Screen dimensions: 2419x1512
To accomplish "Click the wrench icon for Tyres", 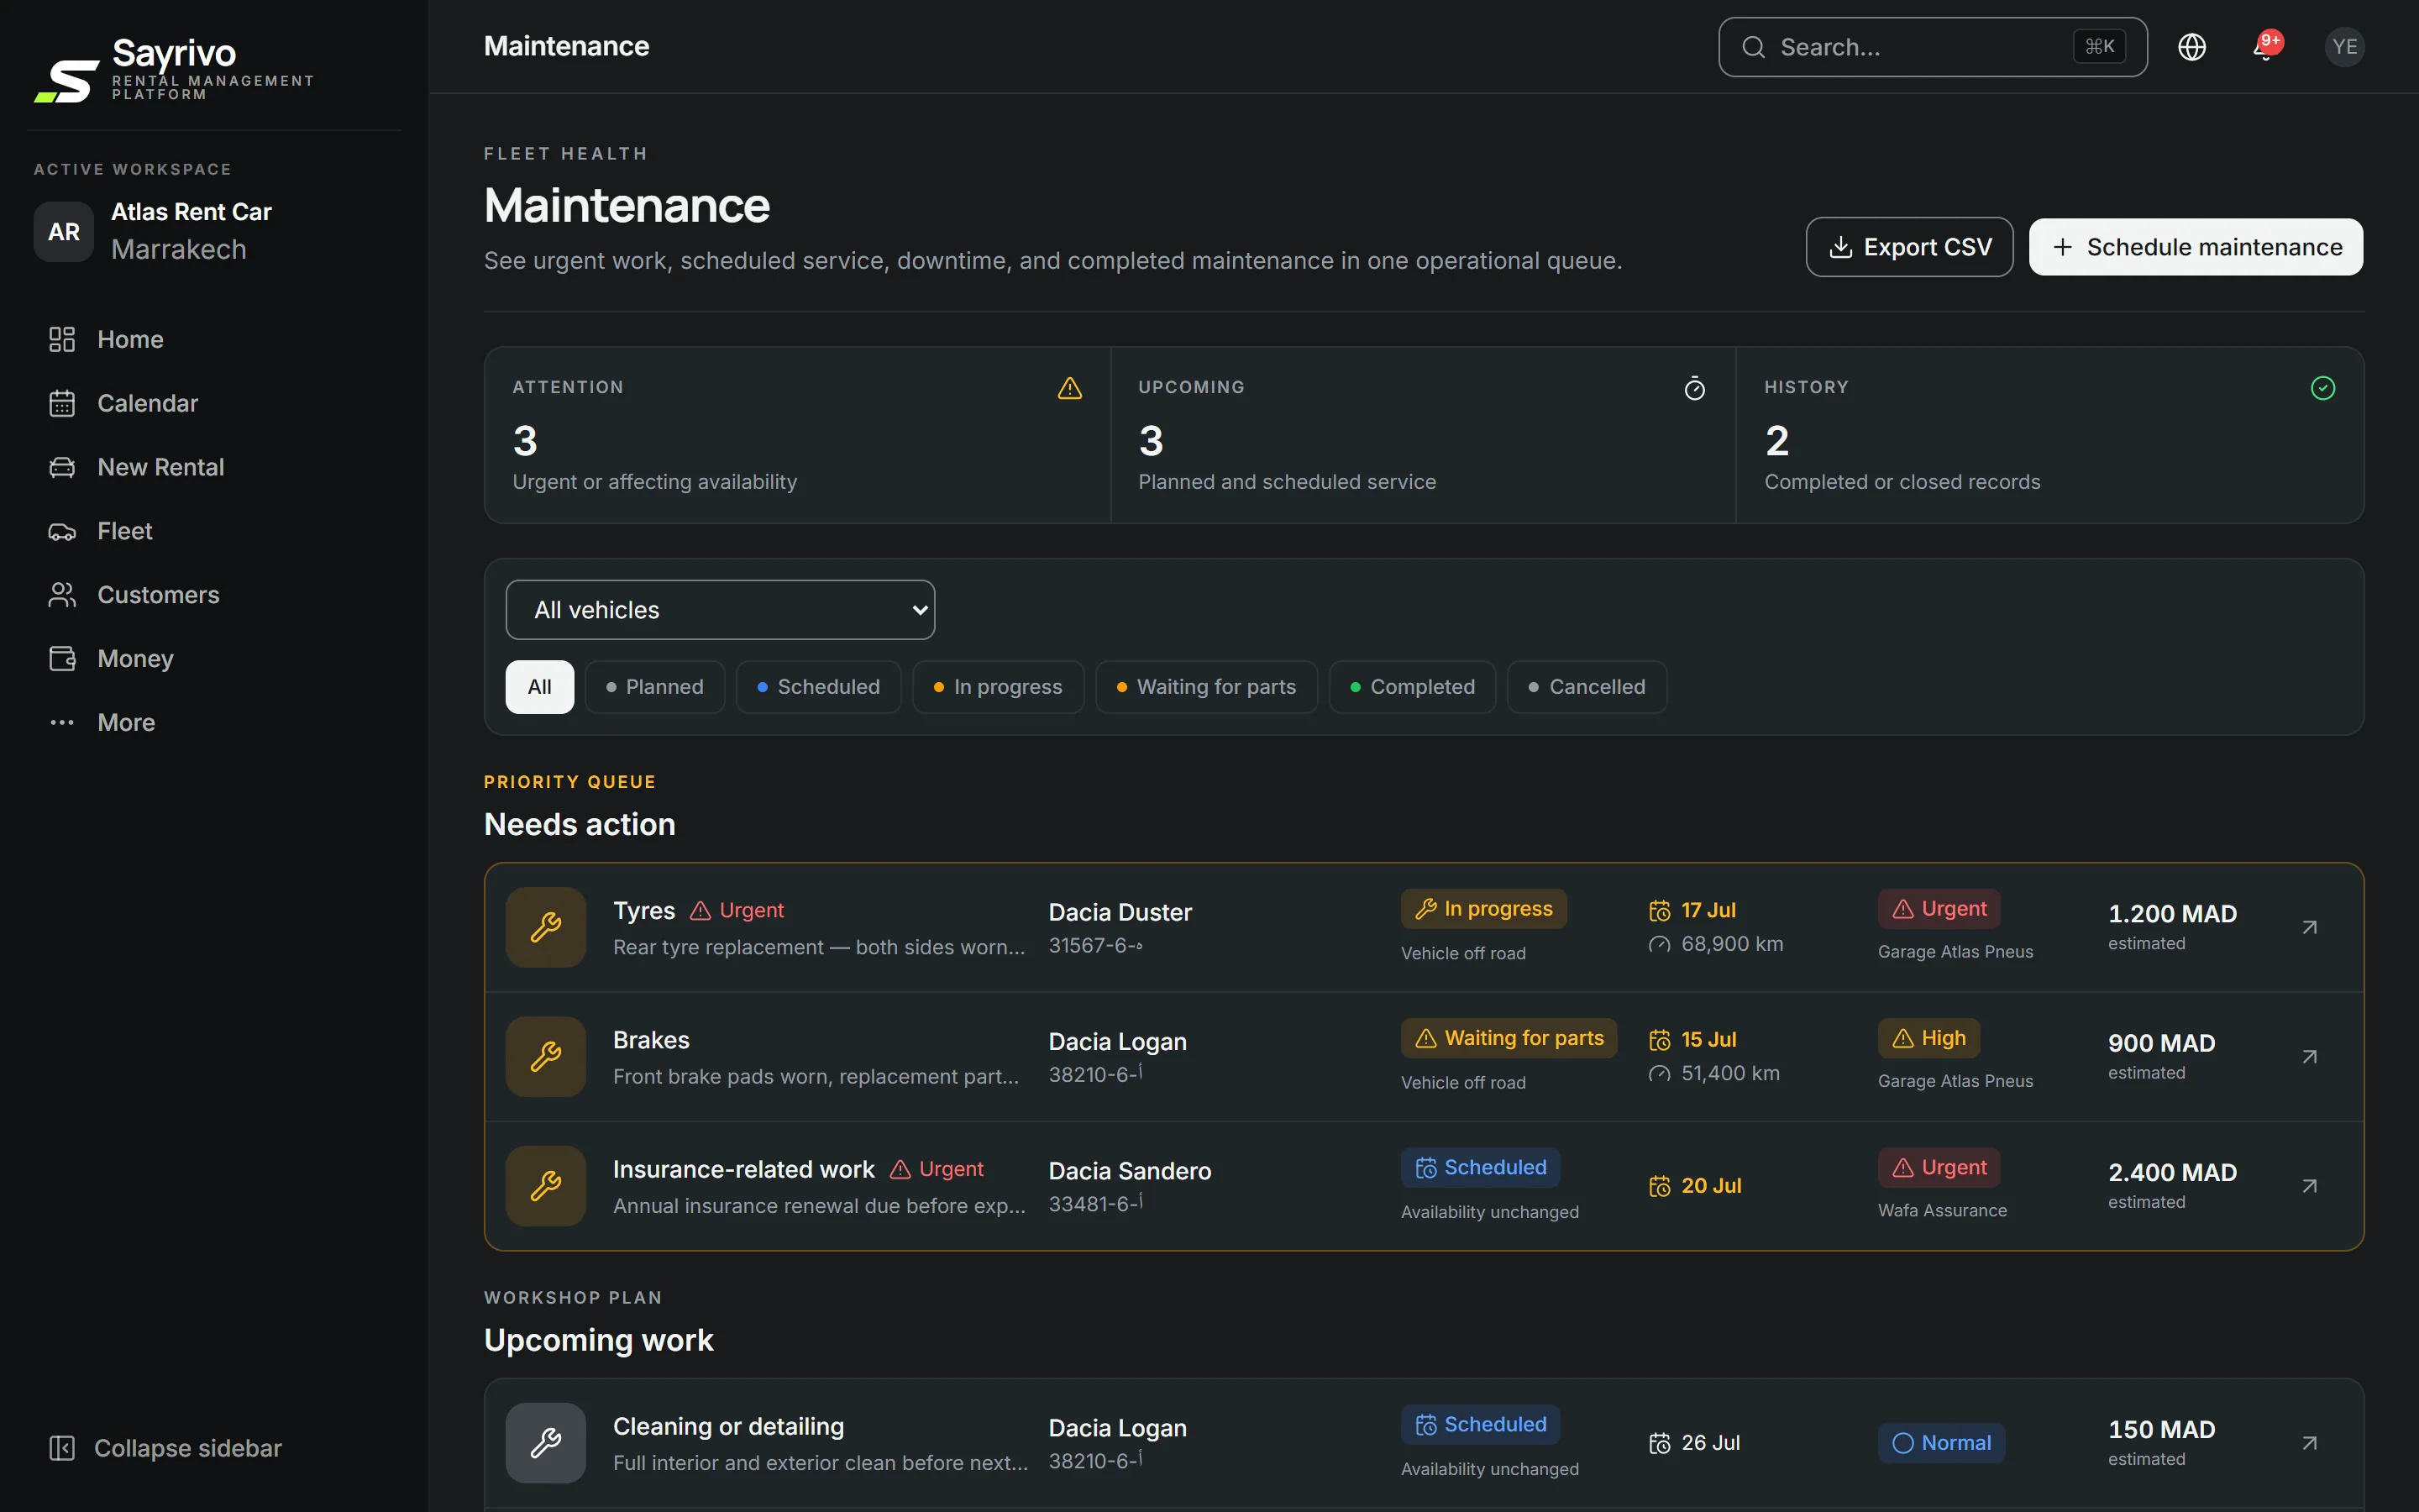I will point(546,927).
